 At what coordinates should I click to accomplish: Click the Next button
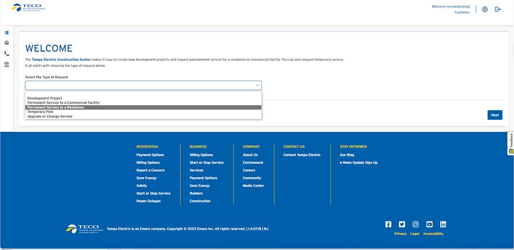[x=494, y=115]
